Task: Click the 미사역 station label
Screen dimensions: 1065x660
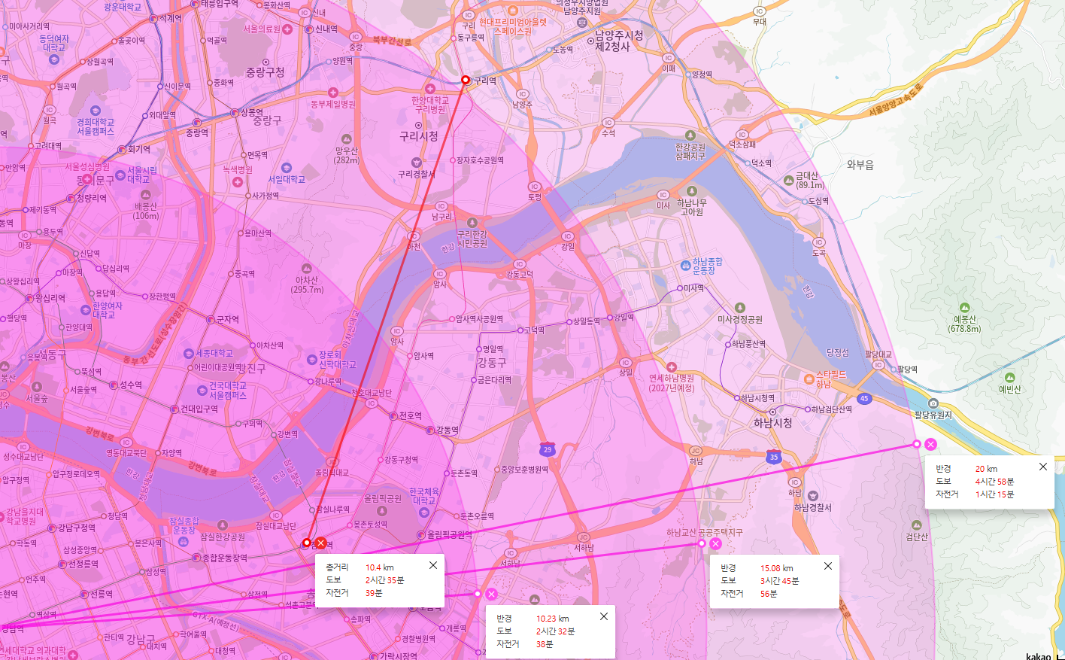Action: 694,287
